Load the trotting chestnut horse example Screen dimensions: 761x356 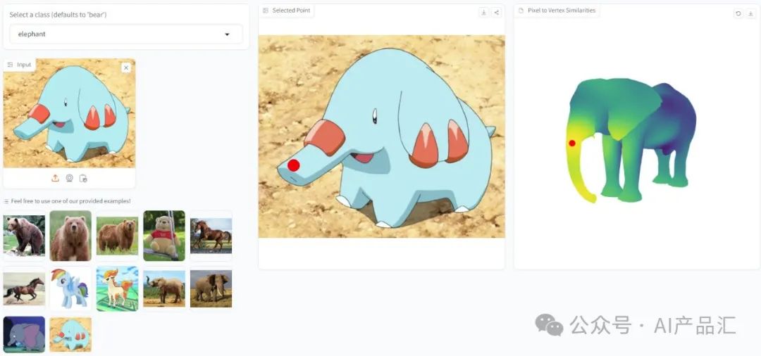point(211,236)
